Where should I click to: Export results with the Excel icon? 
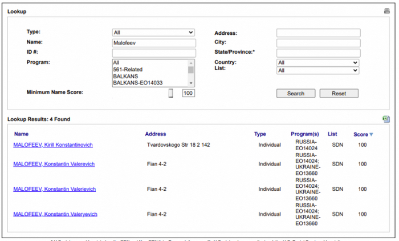386,119
